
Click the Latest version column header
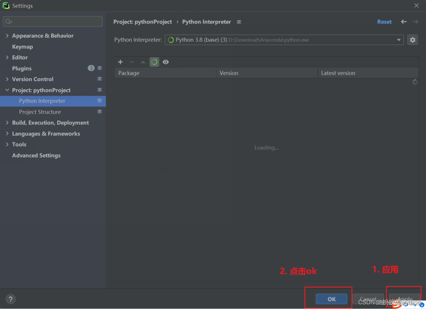[368, 73]
